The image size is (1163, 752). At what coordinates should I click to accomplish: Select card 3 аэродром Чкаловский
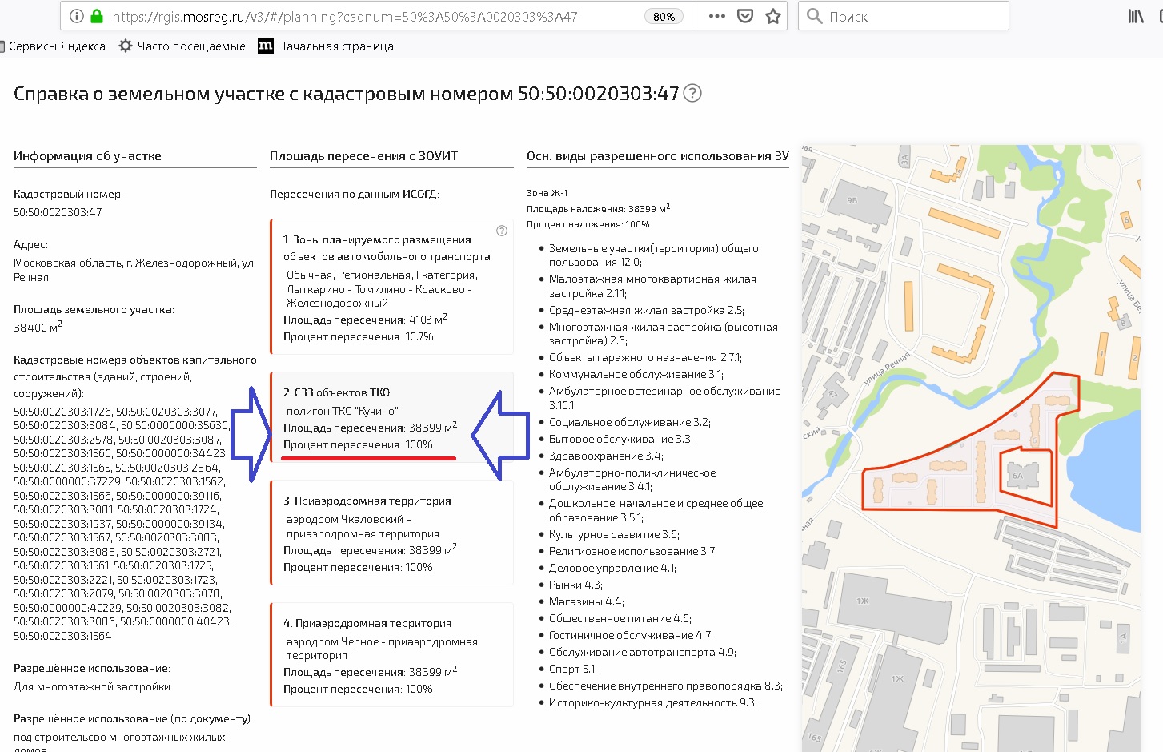[x=392, y=533]
